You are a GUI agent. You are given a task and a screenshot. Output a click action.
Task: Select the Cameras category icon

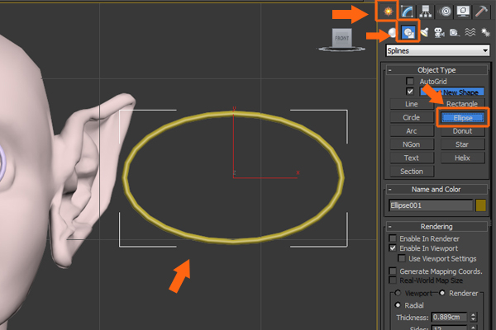[x=439, y=32]
